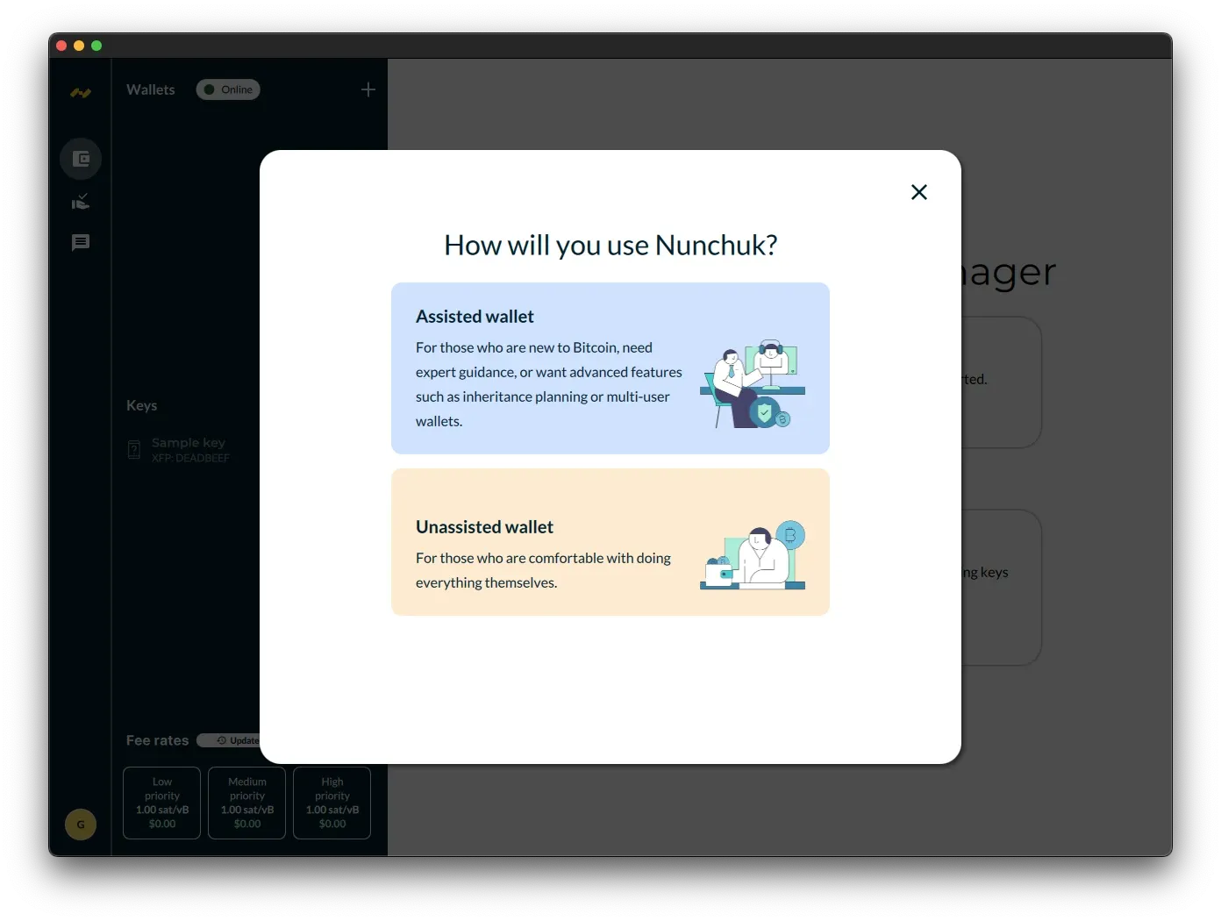Click the Online status indicator
Screen dimensions: 1221x921
click(x=228, y=89)
